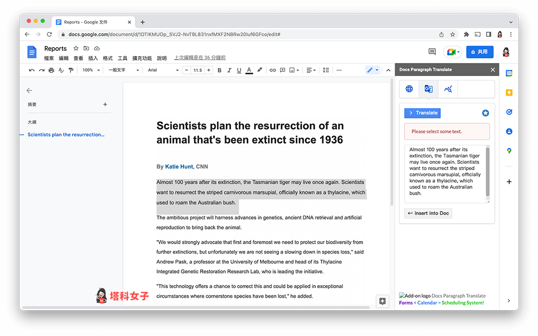Close the document outline with back arrow

(29, 90)
